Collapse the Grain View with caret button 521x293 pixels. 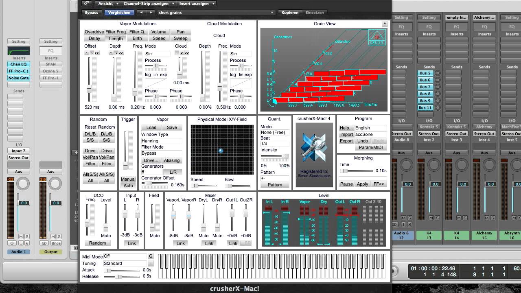tap(384, 24)
